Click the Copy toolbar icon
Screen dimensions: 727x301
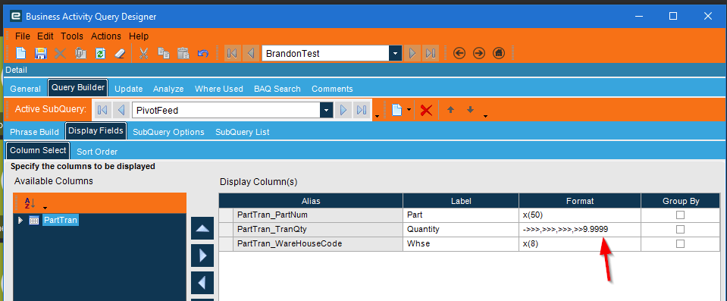pos(163,53)
